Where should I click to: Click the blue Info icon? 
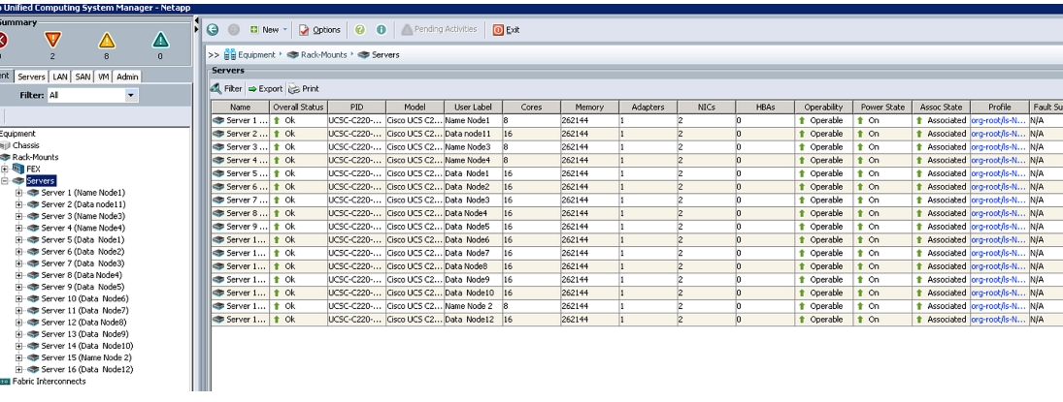coord(381,30)
